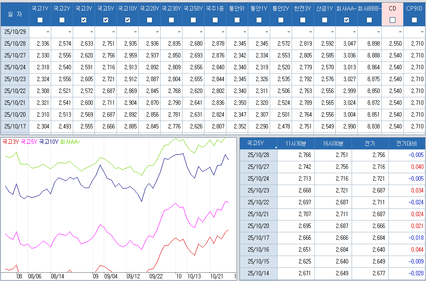Uncheck the 국고3Y checkbox

(84, 20)
